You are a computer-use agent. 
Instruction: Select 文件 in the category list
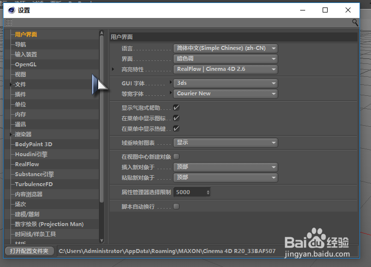coord(20,84)
